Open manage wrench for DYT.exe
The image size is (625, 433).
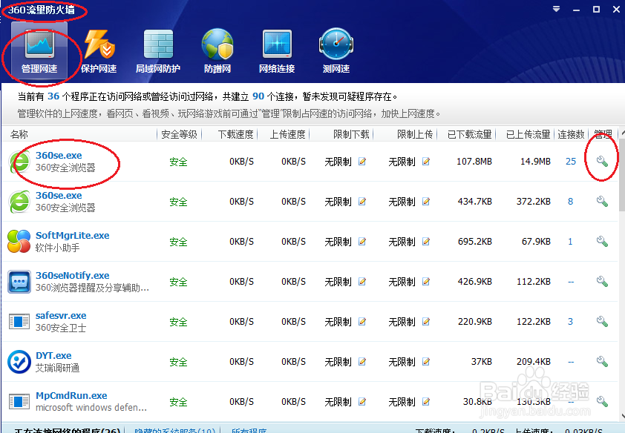602,361
